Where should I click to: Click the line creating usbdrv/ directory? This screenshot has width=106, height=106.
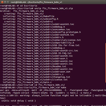pyautogui.click(x=28, y=22)
